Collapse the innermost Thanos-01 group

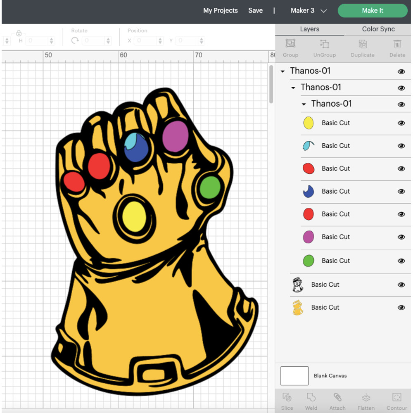pos(304,104)
